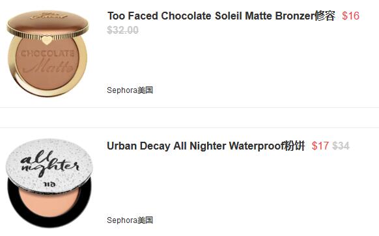The image size is (379, 236).
Task: Select the $17 sale price
Action: coord(320,146)
